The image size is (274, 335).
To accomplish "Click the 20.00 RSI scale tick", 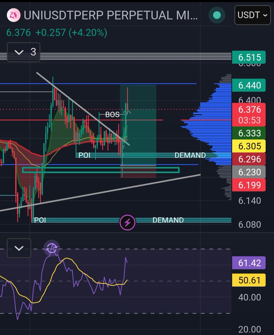I will click(x=249, y=329).
